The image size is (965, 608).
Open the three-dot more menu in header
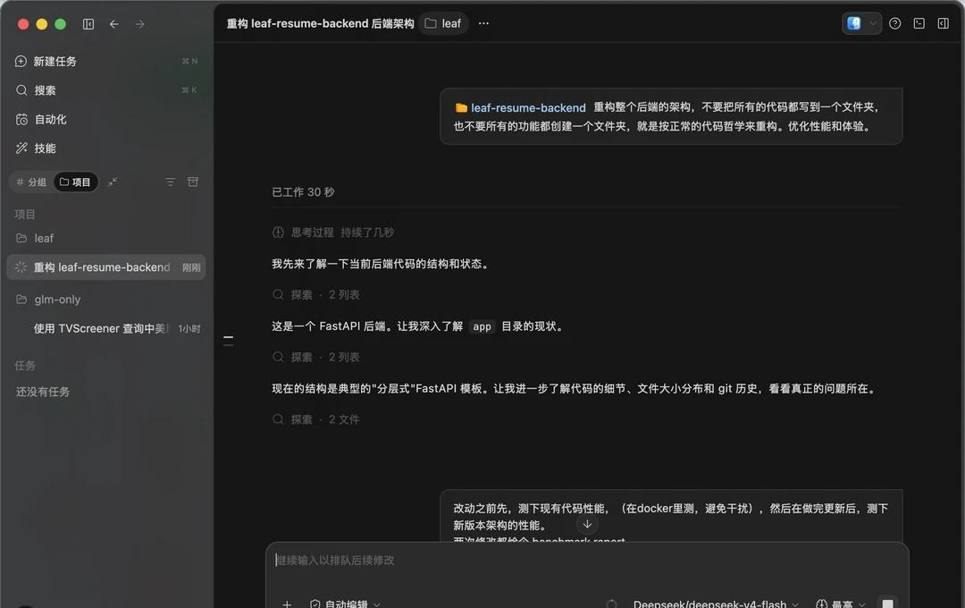click(483, 23)
